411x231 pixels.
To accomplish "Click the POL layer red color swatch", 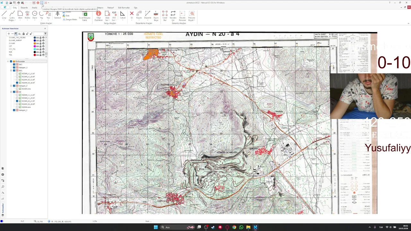I will (x=35, y=55).
